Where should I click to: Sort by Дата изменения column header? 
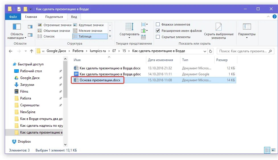tap(163, 60)
